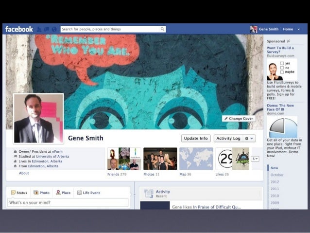Screen dimensions: 310x233
Task: Click the search people, places and things field
Action: coord(110,29)
